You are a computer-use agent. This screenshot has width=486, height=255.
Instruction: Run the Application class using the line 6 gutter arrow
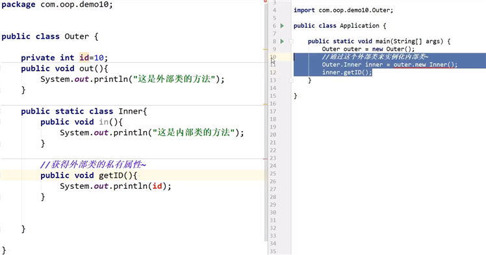click(x=282, y=26)
